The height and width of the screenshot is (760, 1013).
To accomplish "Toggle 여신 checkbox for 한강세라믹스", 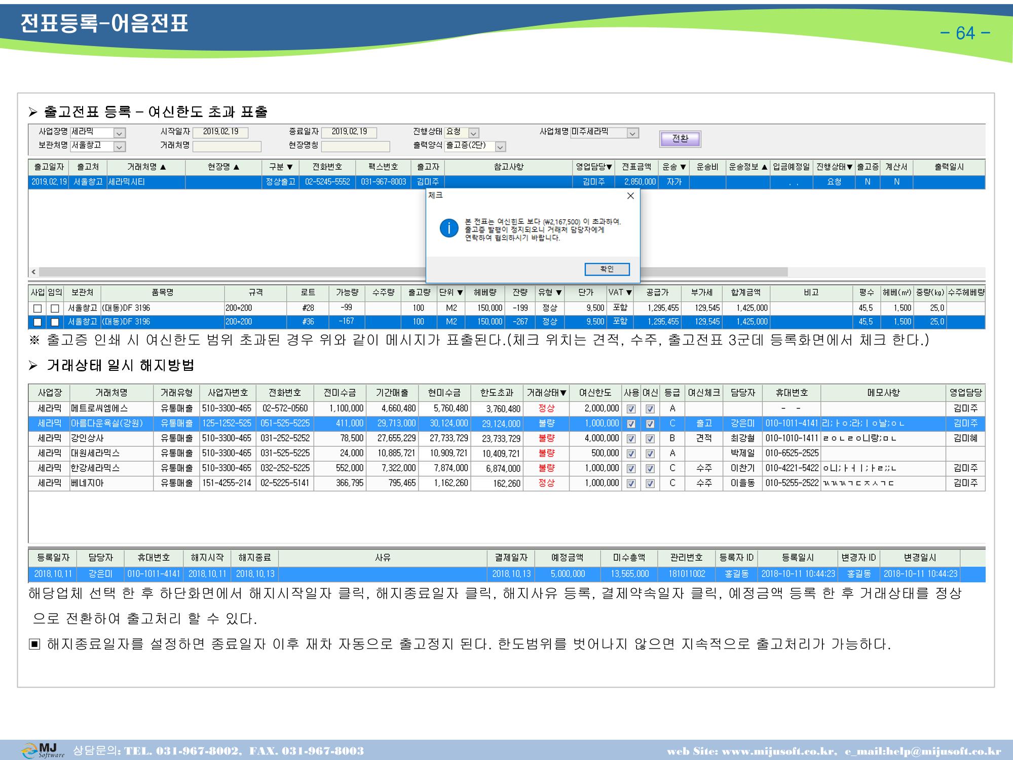I will coord(650,469).
